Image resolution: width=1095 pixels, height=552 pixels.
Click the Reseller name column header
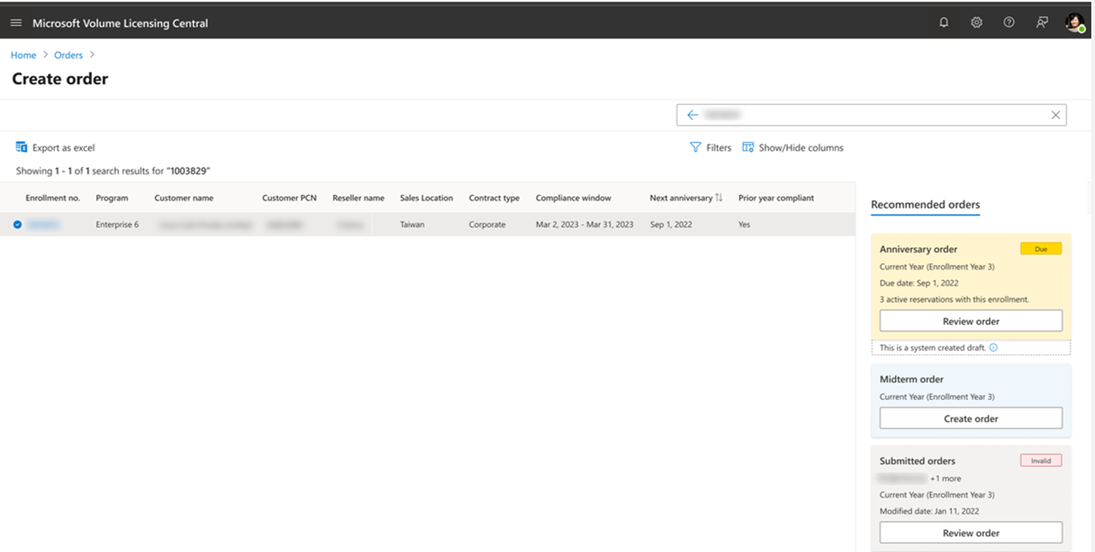tap(358, 197)
